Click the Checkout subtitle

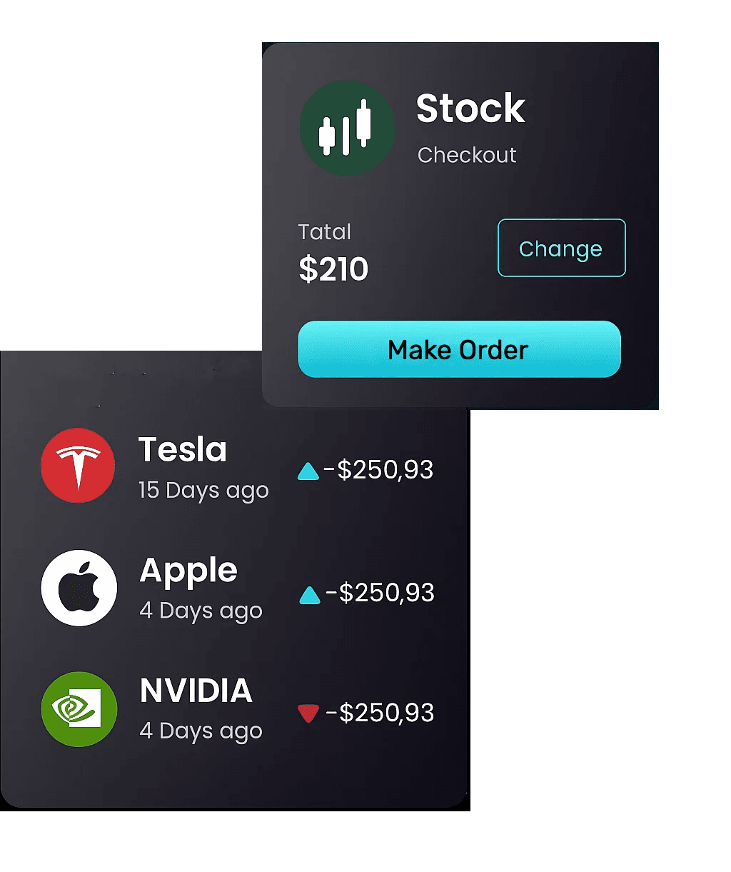pyautogui.click(x=467, y=155)
